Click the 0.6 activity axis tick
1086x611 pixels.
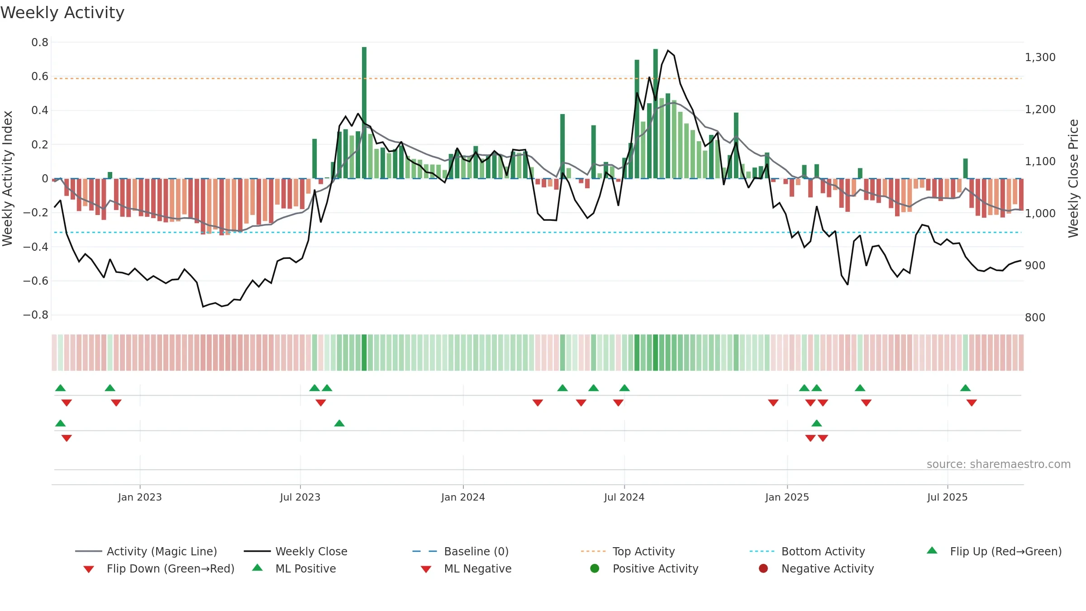point(40,76)
